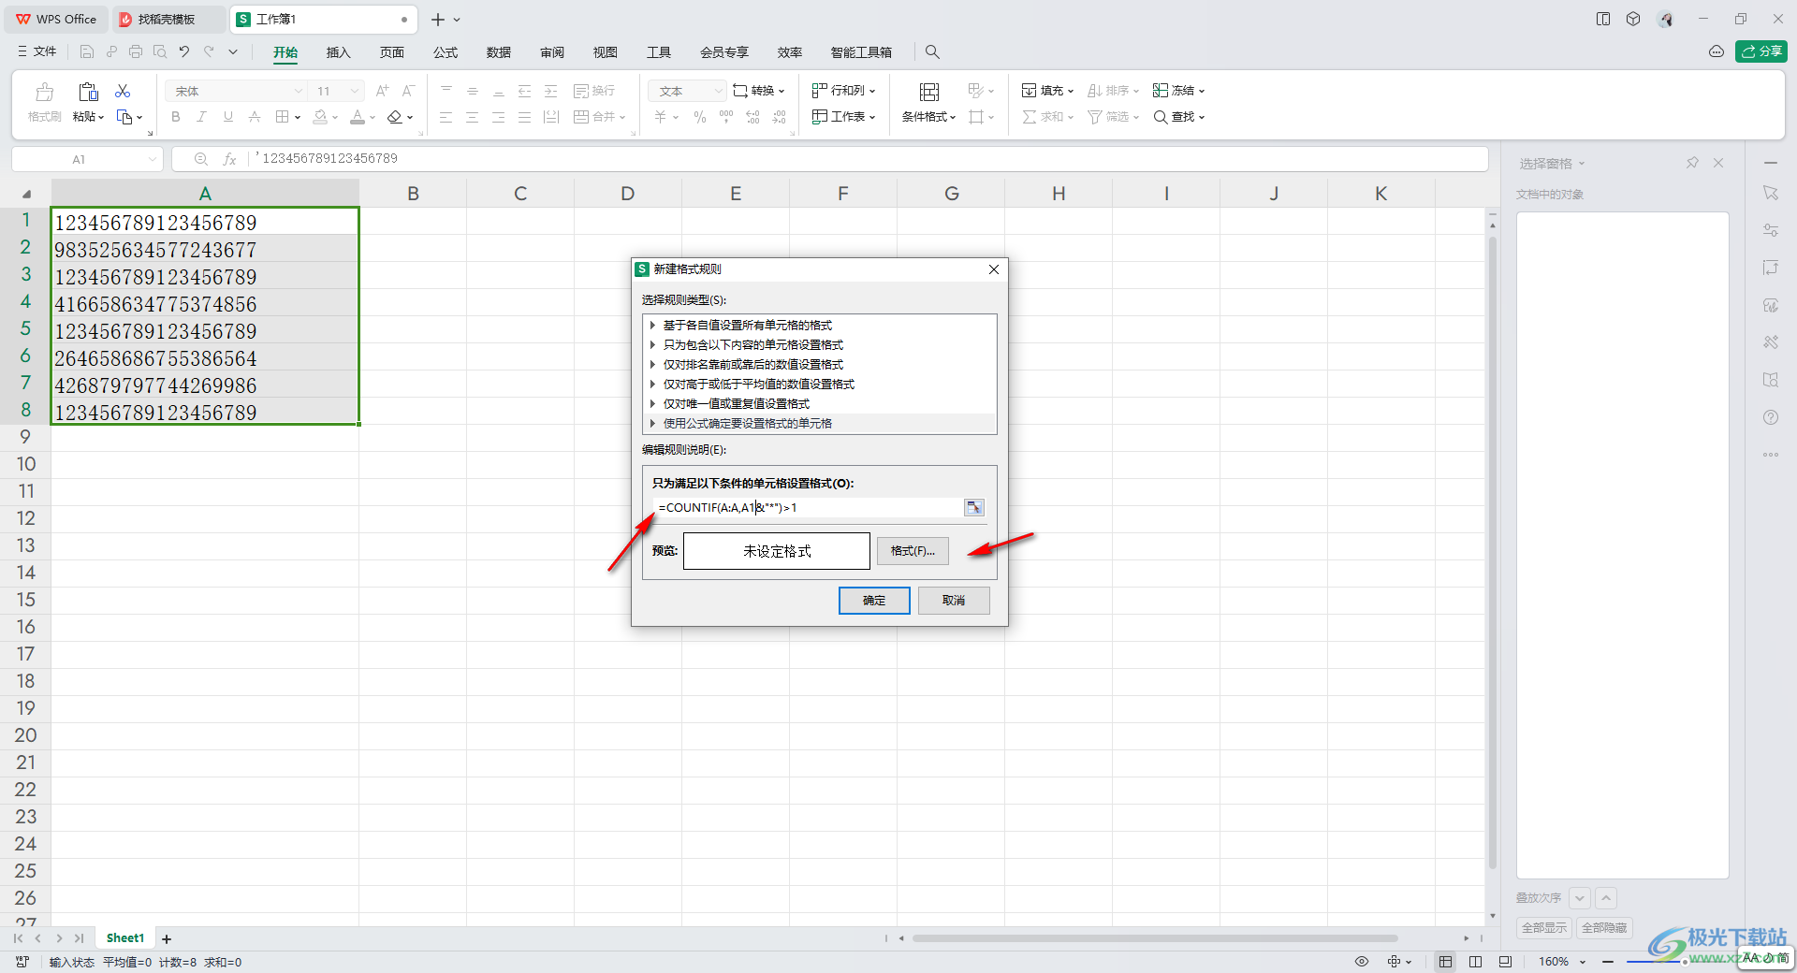Click the ribbon search magnifier icon
Image resolution: width=1797 pixels, height=973 pixels.
point(932,52)
